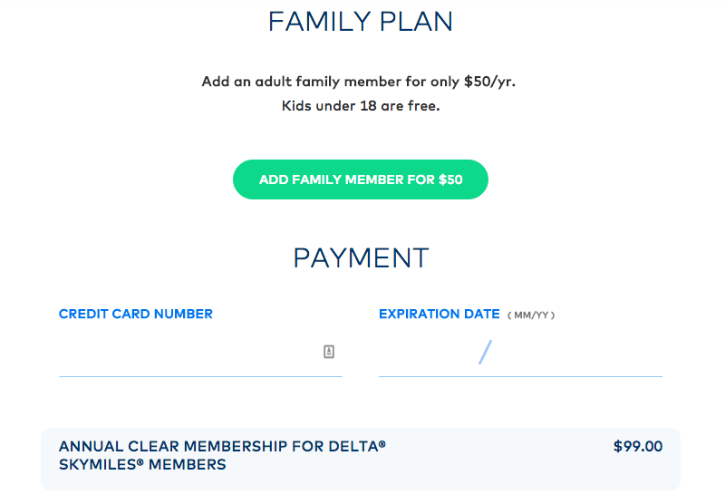Click the Family Plan heading
Screen dimensions: 725x504
[x=360, y=22]
